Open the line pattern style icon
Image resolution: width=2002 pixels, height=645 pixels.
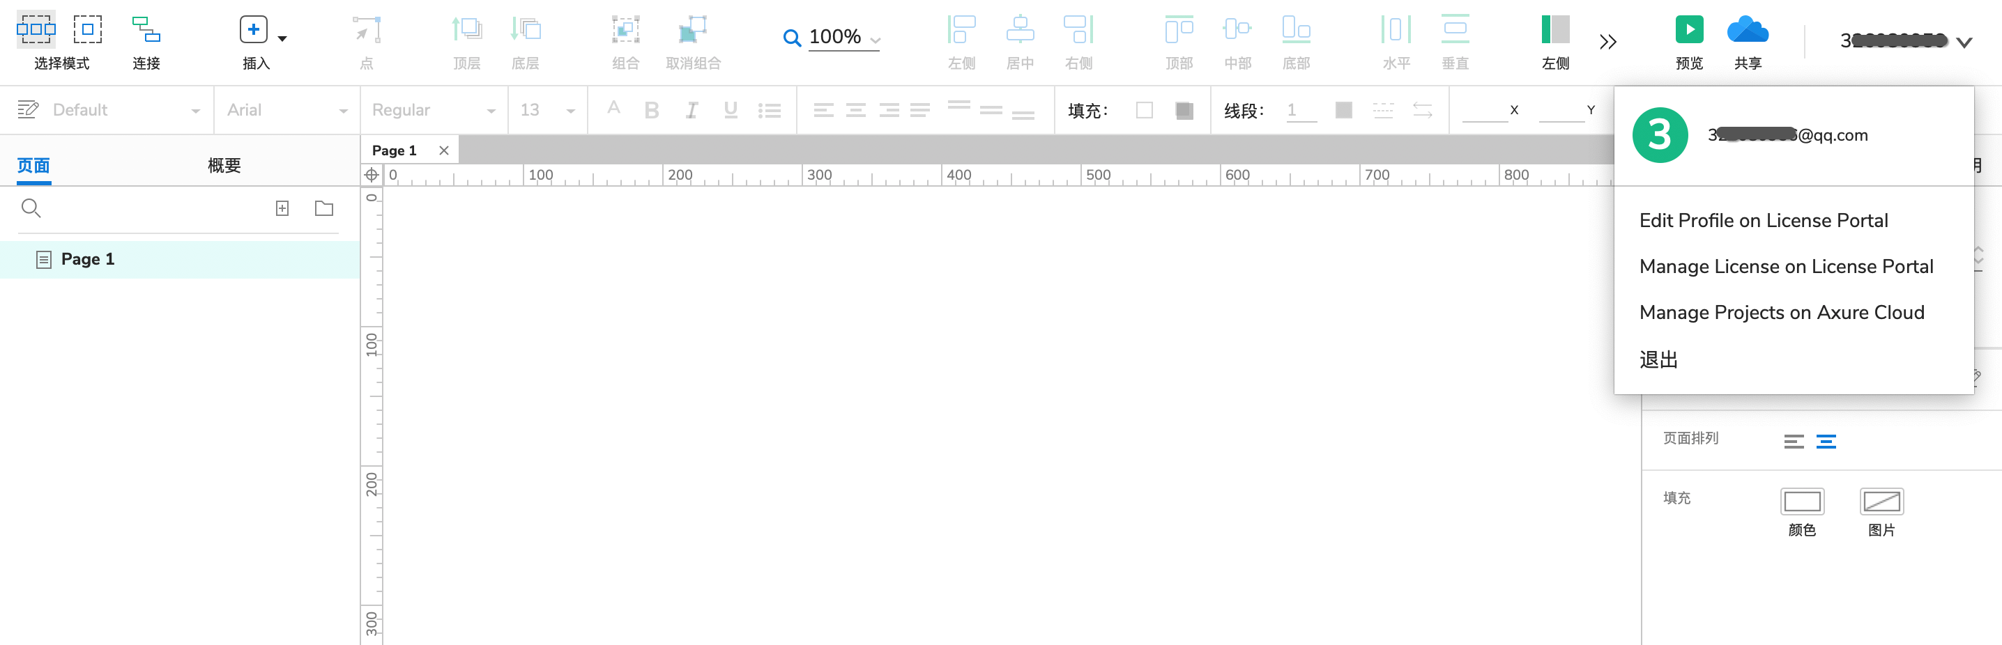click(1384, 110)
